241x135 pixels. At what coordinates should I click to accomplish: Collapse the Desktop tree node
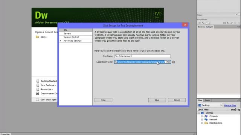point(199,113)
